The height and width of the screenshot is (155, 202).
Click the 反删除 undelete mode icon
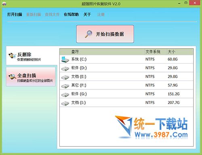pyautogui.click(x=12, y=55)
